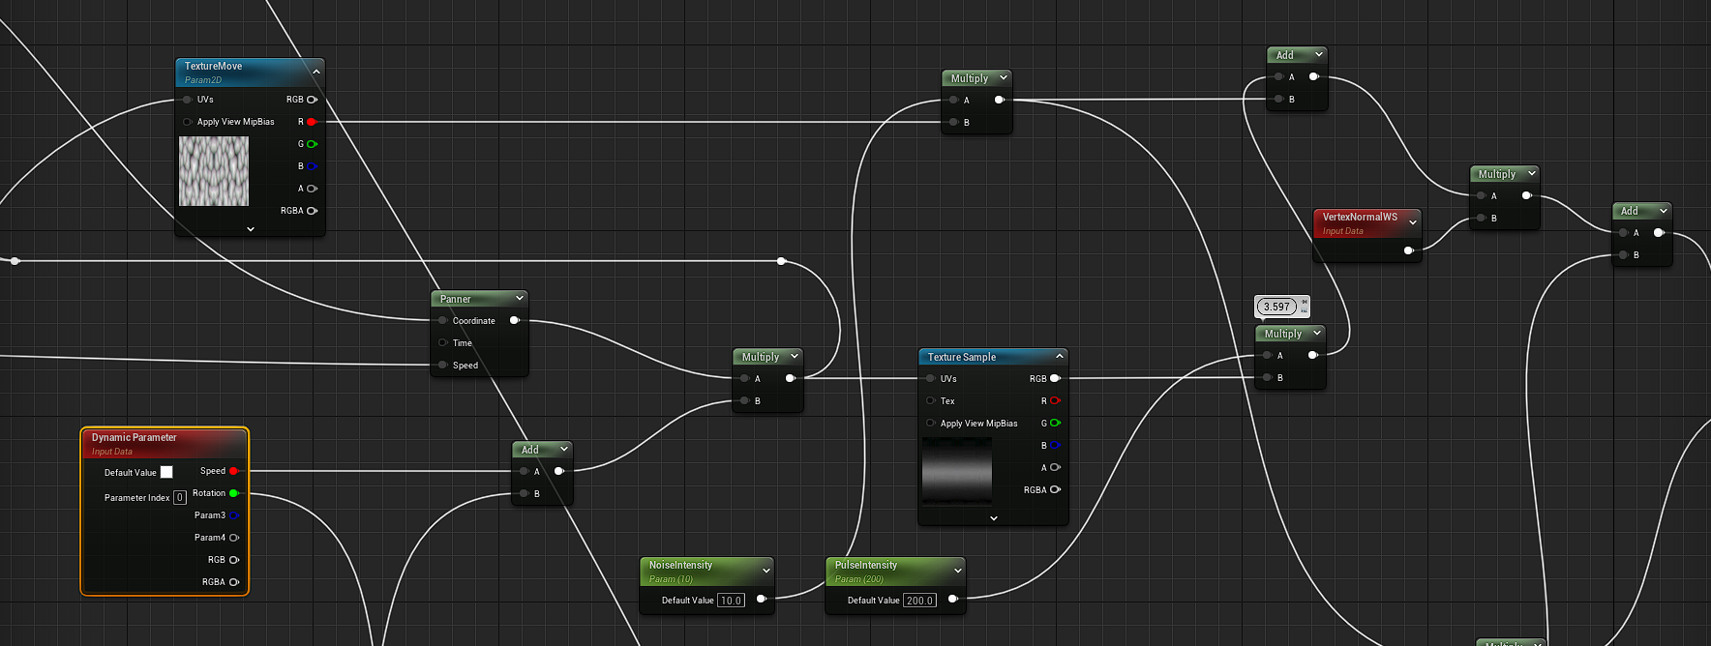Screen dimensions: 1711x646
Task: Click the G output pin on TextureMove
Action: point(312,144)
